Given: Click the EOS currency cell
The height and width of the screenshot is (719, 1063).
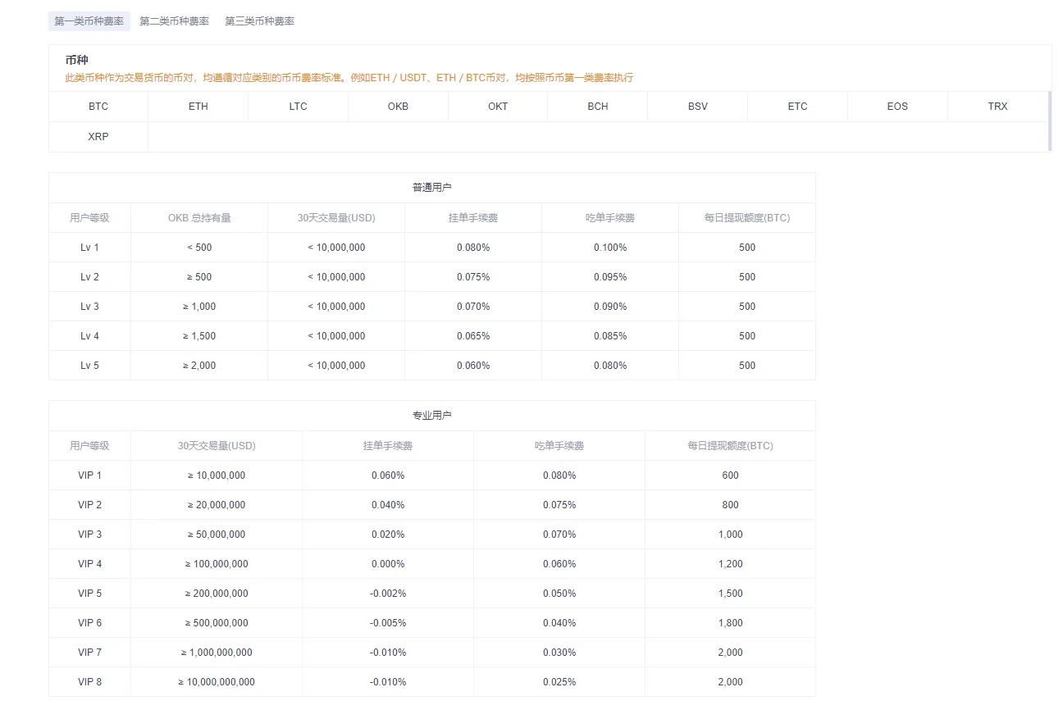Looking at the screenshot, I should pos(897,107).
